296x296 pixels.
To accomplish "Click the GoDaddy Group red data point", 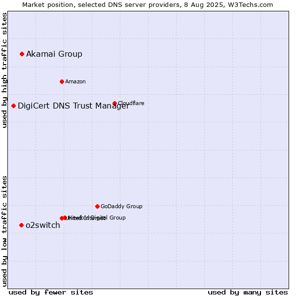I will (97, 207).
